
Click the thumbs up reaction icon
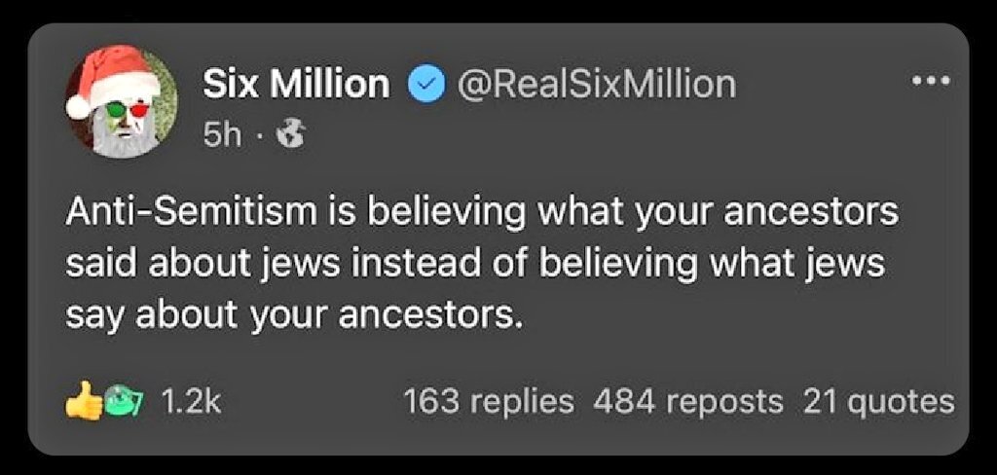[82, 401]
